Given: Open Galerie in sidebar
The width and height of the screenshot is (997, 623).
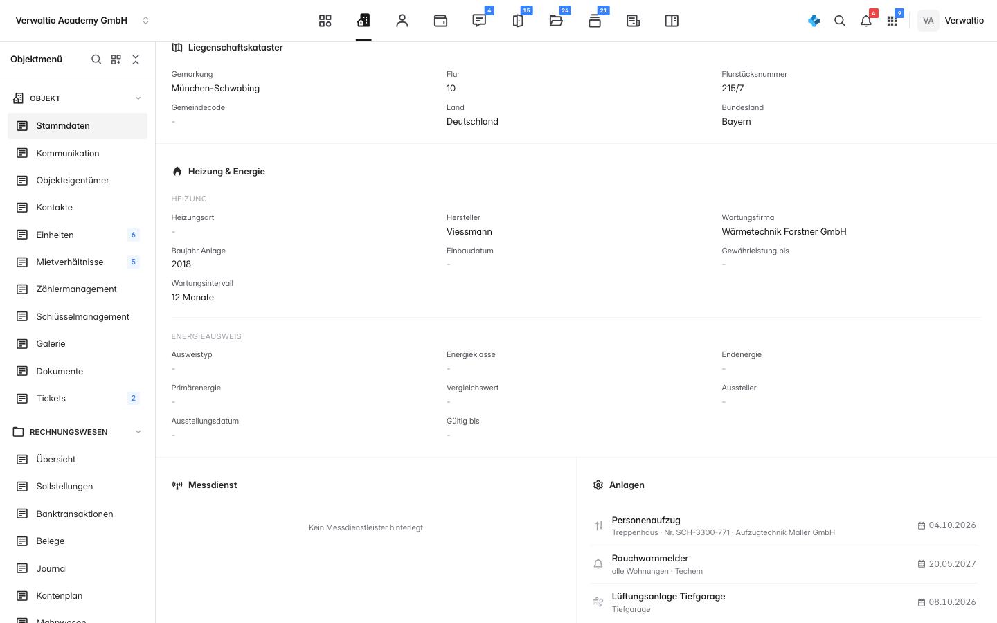Looking at the screenshot, I should pyautogui.click(x=78, y=344).
